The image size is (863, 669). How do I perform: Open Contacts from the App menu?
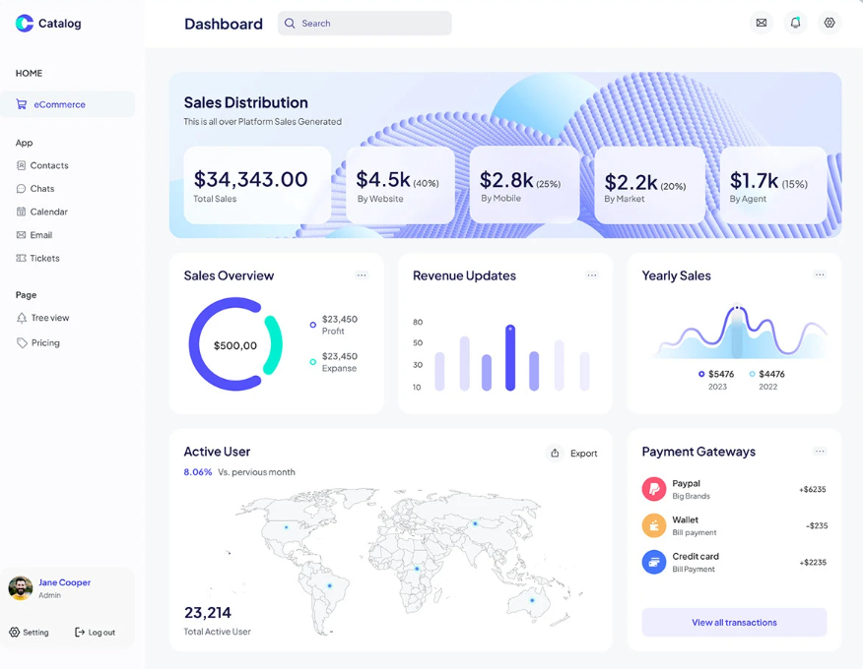click(x=42, y=165)
